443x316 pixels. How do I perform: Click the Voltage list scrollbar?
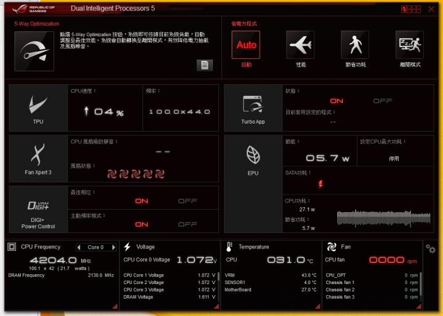click(x=218, y=276)
